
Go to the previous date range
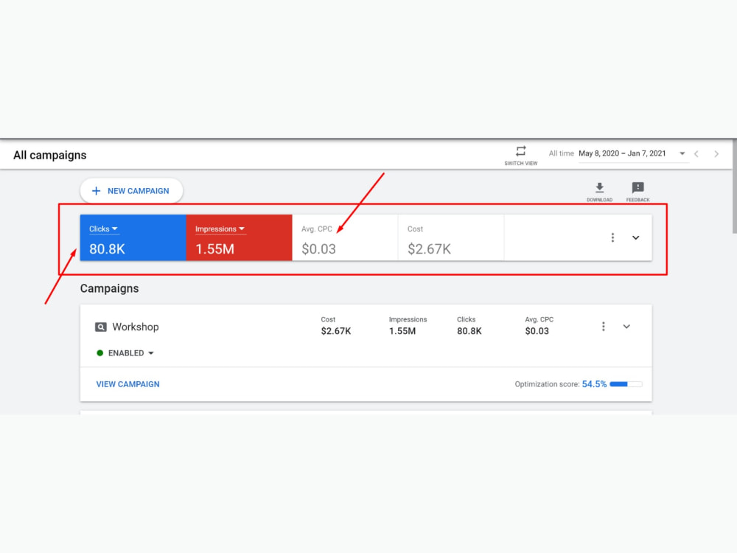[696, 154]
